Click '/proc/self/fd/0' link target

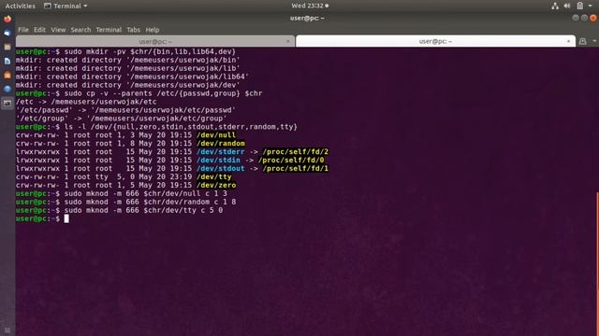[x=291, y=161]
